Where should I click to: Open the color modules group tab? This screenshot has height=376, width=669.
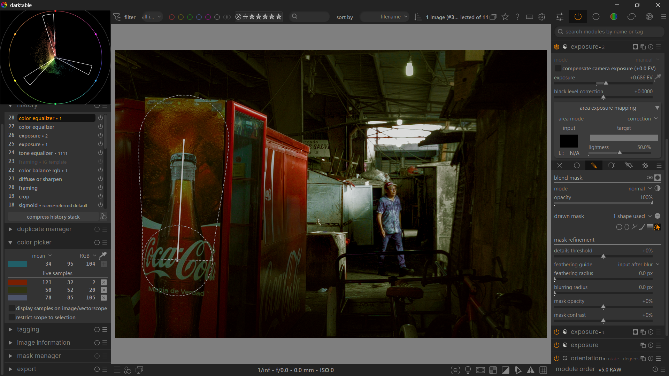point(614,17)
